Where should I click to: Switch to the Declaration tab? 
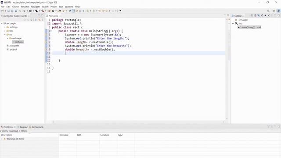pos(36,127)
